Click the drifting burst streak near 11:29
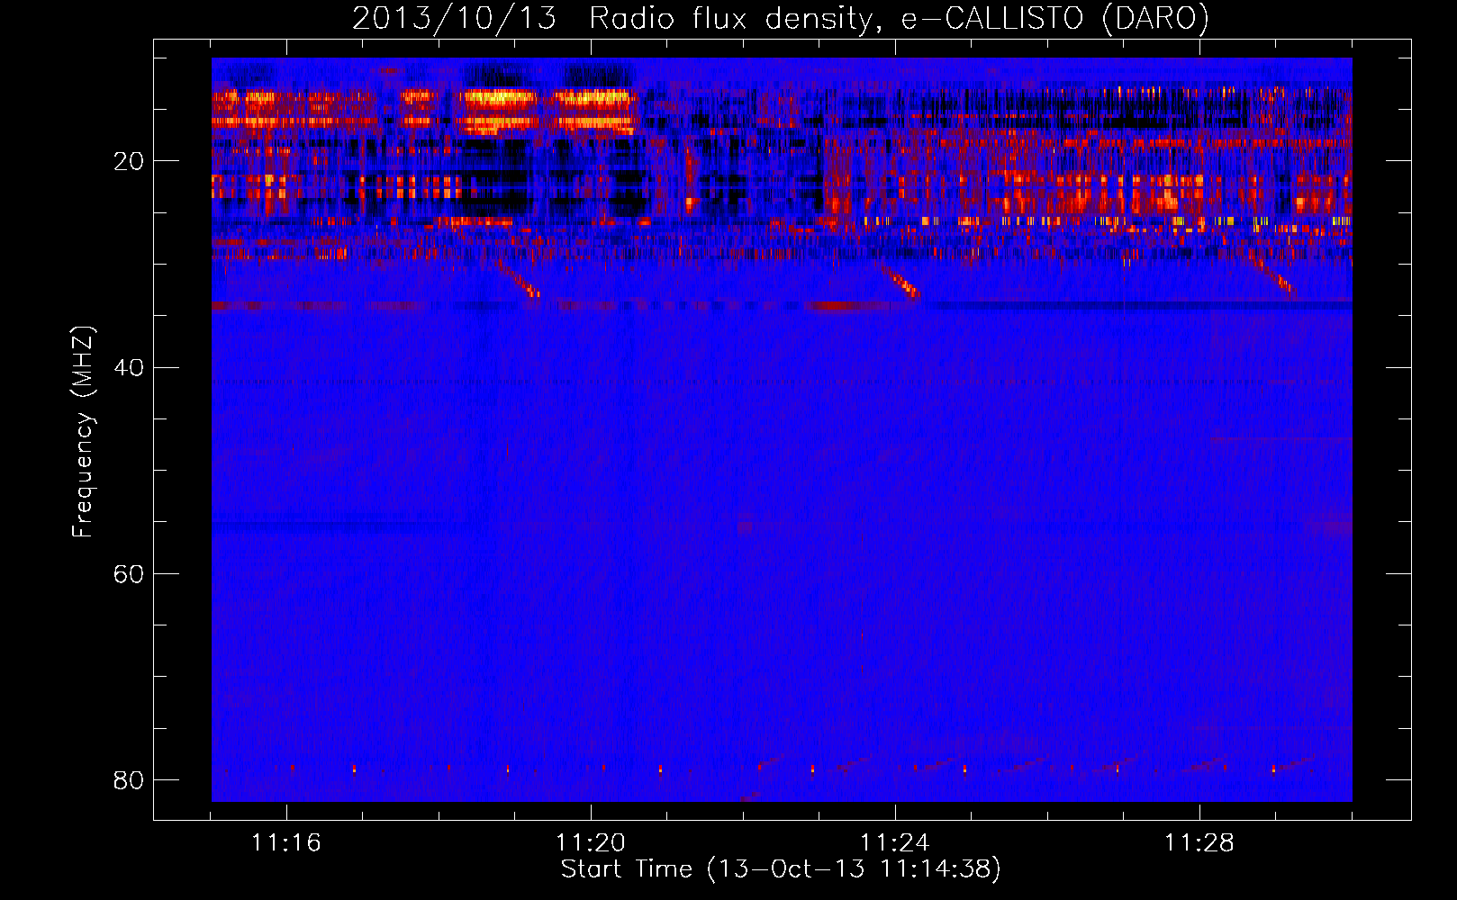 click(x=1271, y=274)
